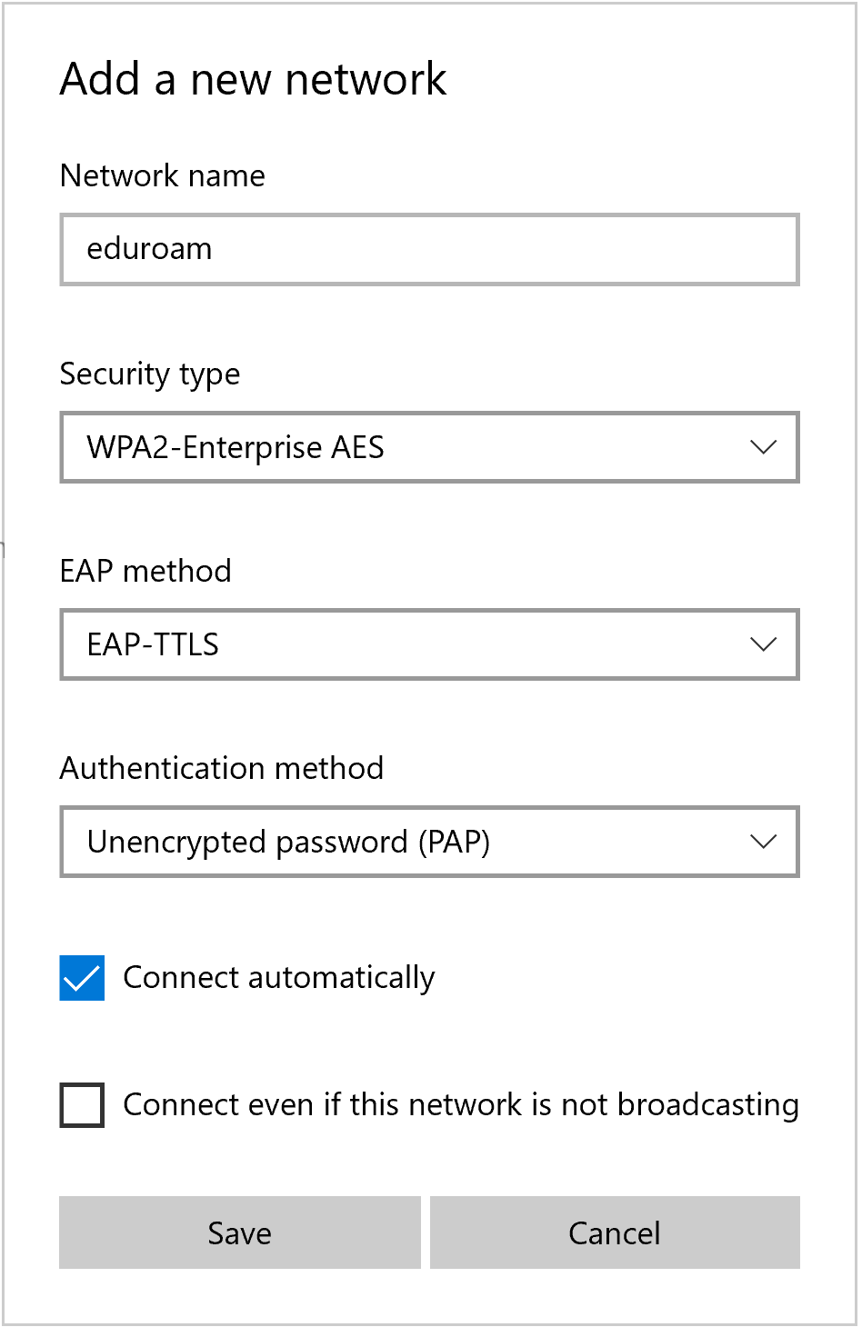
Task: Enable Connect even if network not broadcasting
Action: [82, 1105]
